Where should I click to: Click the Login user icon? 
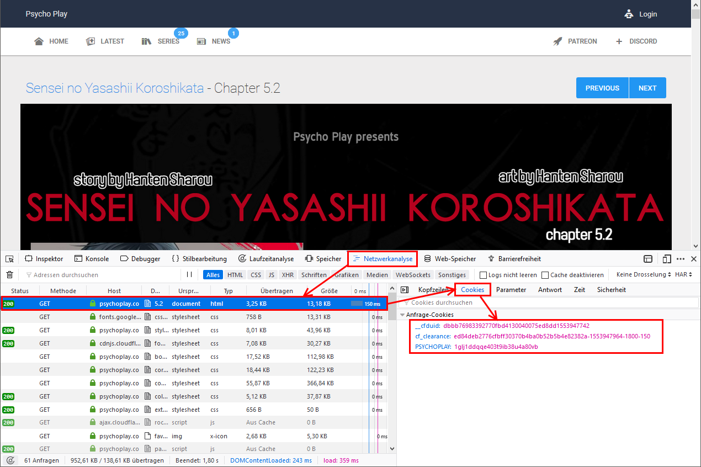pyautogui.click(x=629, y=14)
